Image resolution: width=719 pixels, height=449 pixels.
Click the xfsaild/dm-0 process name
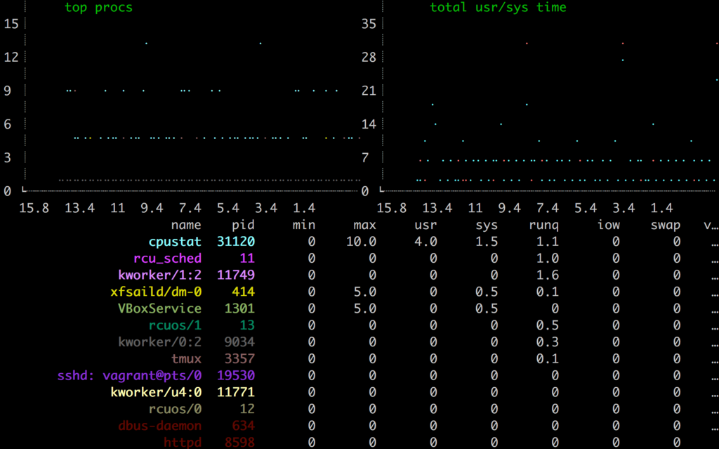[x=156, y=292]
